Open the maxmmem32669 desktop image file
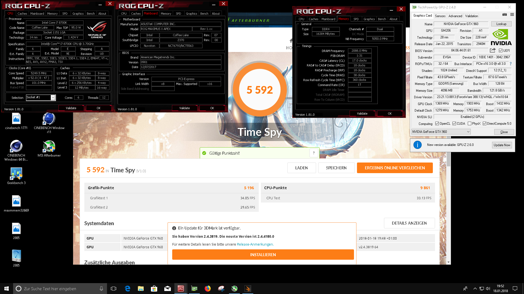This screenshot has height=294, width=524. [16, 204]
